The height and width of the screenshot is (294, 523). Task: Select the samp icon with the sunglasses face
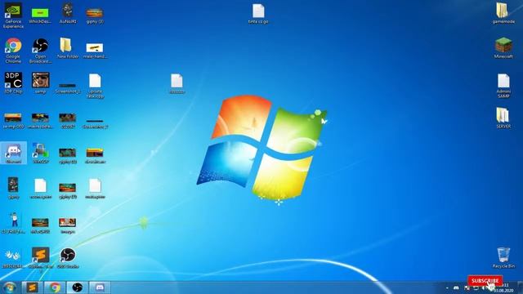tap(40, 82)
